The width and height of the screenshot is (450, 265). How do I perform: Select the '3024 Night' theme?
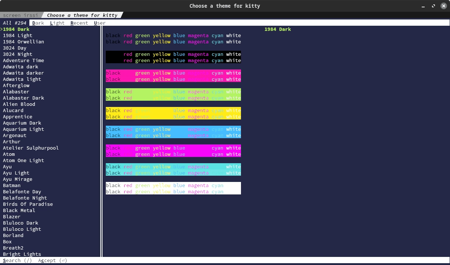18,54
